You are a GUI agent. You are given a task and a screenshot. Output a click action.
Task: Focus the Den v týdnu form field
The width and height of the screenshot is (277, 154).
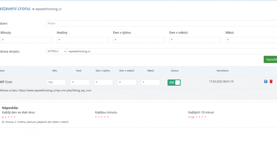point(138,40)
